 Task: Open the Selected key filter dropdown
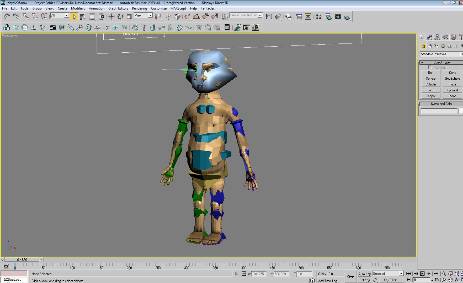click(387, 274)
